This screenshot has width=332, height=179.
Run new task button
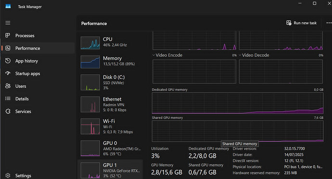coord(301,23)
